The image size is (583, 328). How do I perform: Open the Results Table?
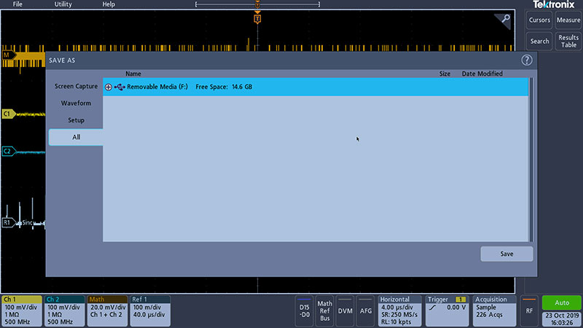(x=568, y=41)
